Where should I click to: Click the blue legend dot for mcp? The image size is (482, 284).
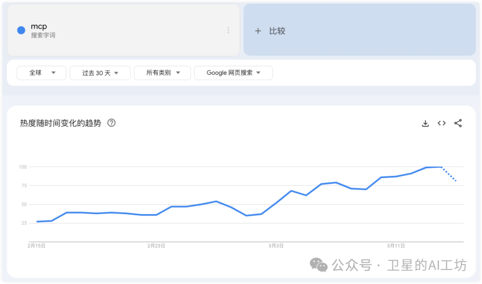pyautogui.click(x=21, y=30)
